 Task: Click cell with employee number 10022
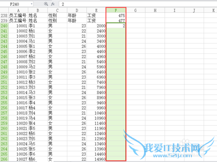(18, 133)
